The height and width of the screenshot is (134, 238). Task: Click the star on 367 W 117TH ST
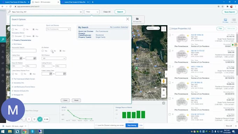coord(188,51)
